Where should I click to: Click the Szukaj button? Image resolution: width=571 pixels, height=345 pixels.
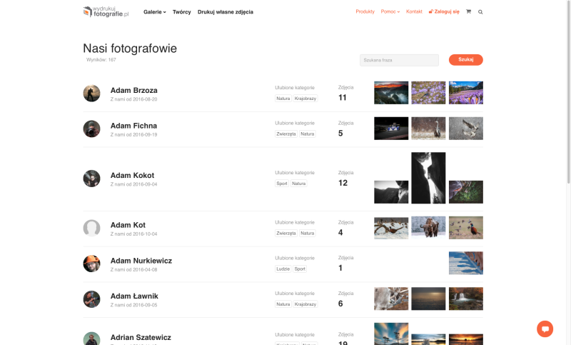[x=466, y=60]
